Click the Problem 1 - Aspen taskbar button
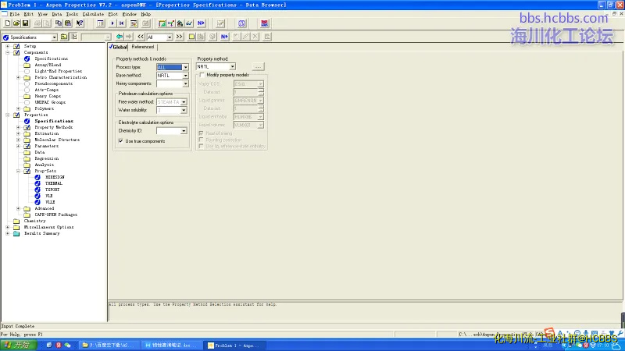Screen dimensions: 625x351 (234, 346)
